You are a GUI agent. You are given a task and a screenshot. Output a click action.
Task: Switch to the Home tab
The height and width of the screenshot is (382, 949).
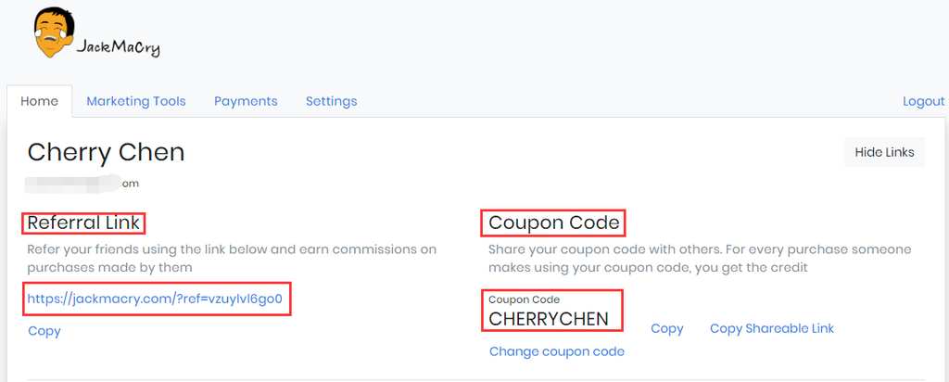(x=39, y=101)
